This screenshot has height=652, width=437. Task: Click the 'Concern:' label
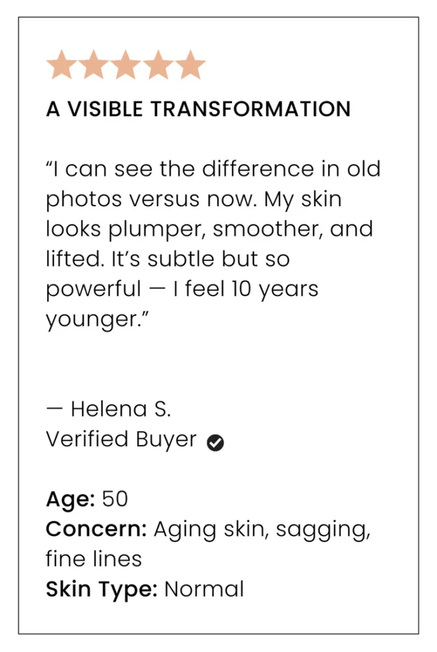pos(96,529)
